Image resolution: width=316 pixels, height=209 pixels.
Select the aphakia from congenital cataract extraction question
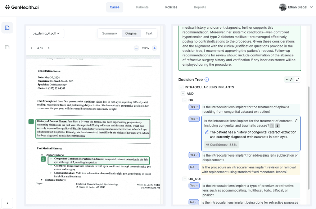pos(250,109)
